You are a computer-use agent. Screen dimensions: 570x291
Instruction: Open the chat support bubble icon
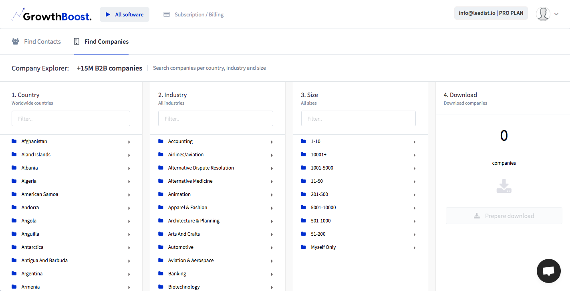548,271
